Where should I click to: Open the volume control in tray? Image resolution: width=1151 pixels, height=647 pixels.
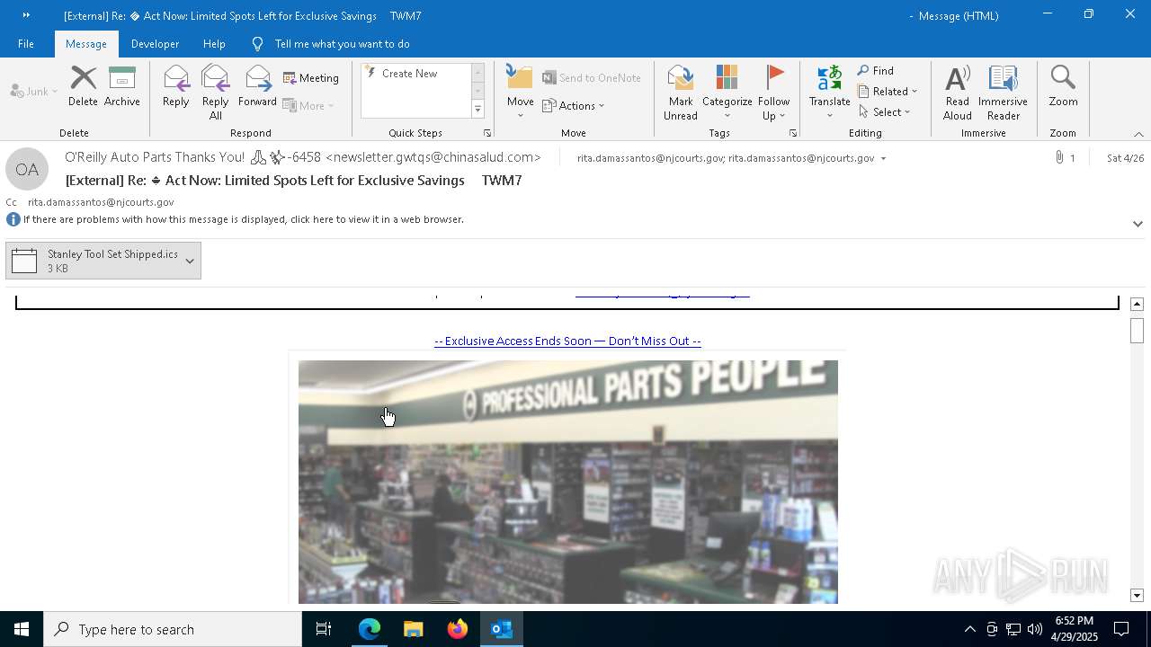tap(1035, 629)
